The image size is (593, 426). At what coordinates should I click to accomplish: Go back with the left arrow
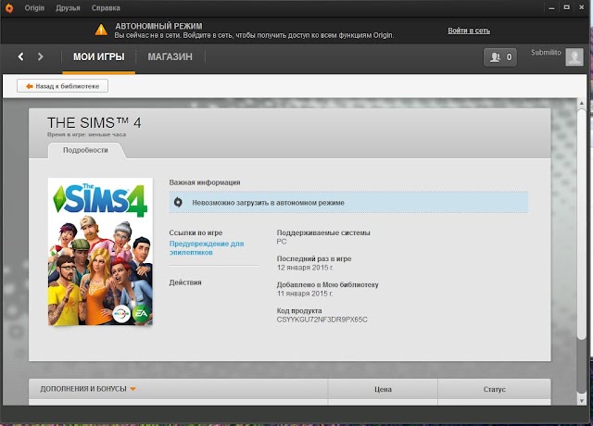pos(20,56)
